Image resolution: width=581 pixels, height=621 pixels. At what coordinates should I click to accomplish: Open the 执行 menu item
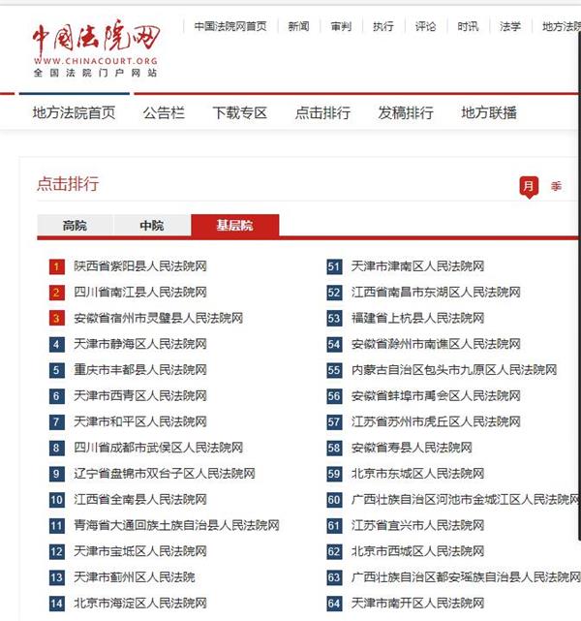383,26
